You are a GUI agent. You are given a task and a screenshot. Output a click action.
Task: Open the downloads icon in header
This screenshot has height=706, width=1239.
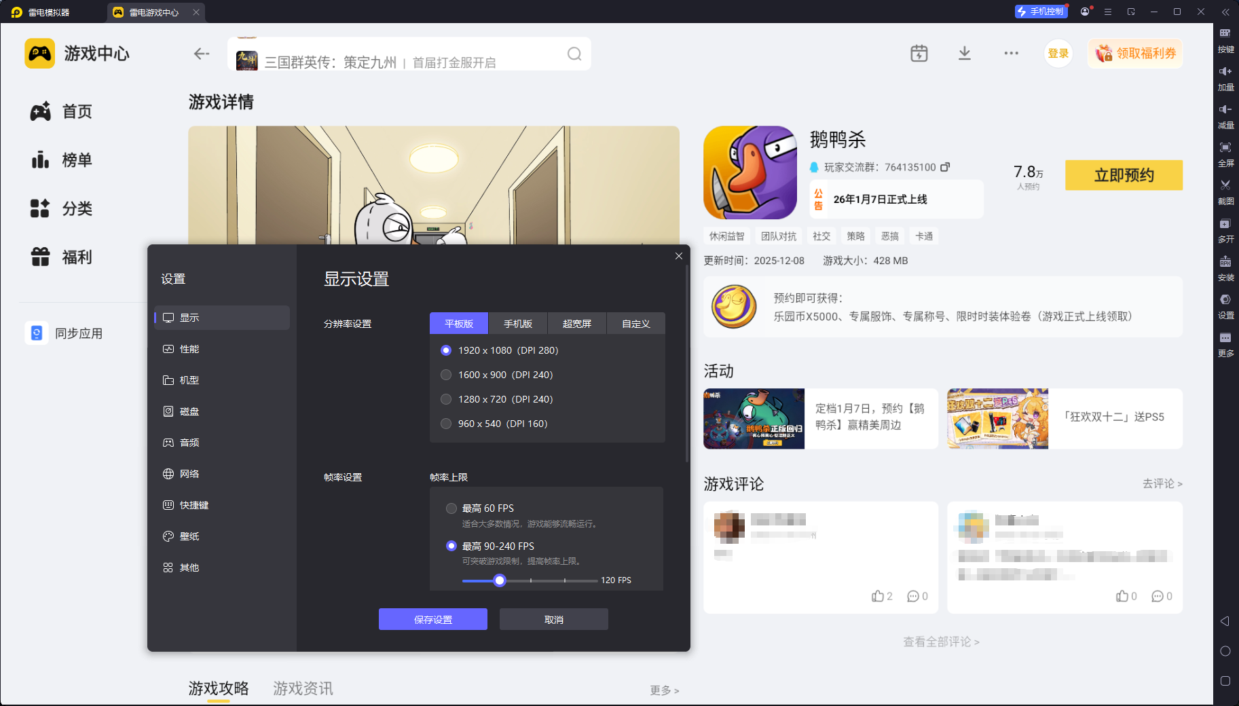965,53
